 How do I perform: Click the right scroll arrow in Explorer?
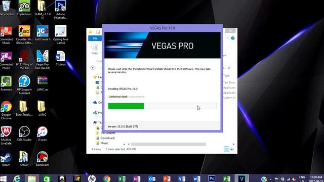233,144
